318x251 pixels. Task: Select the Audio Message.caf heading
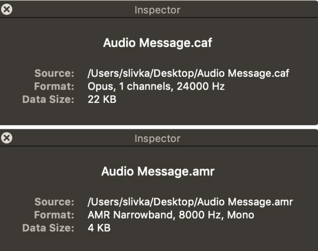(157, 43)
